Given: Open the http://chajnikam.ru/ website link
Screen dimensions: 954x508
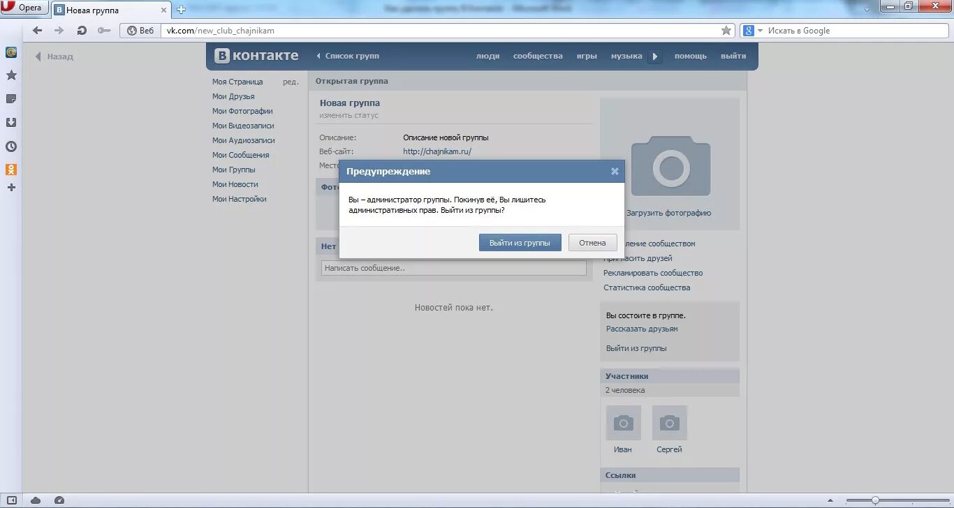Looking at the screenshot, I should [x=437, y=151].
